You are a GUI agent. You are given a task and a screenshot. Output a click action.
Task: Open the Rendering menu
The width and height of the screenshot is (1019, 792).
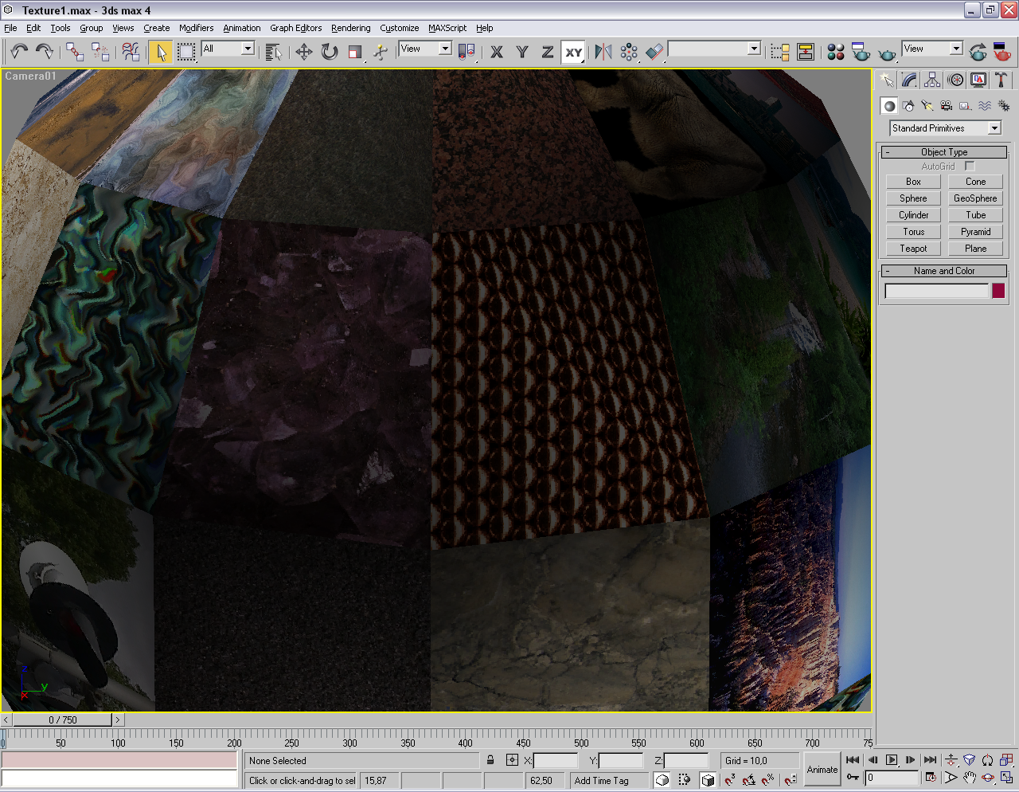(350, 28)
